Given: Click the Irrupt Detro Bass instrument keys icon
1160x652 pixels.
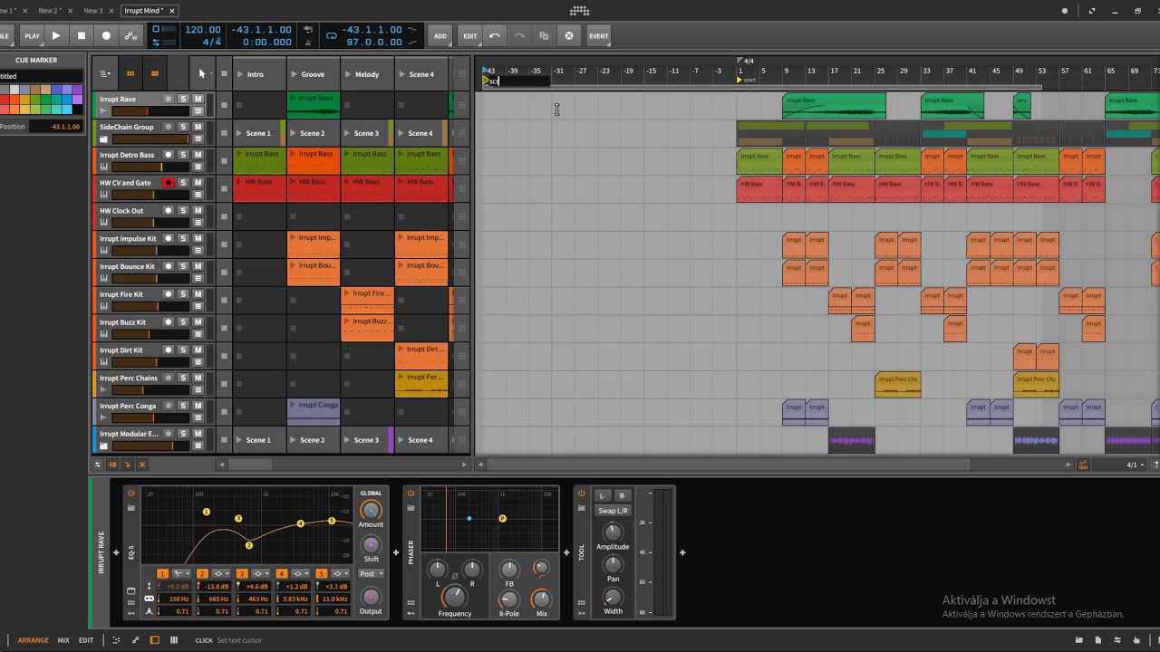Looking at the screenshot, I should pyautogui.click(x=103, y=168).
